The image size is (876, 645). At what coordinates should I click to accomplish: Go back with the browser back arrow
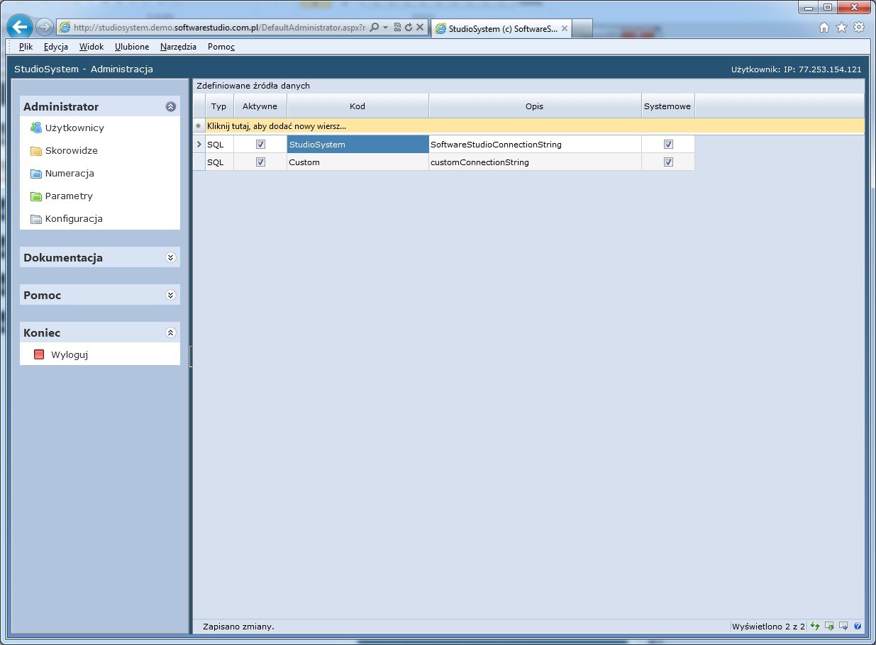(x=20, y=27)
